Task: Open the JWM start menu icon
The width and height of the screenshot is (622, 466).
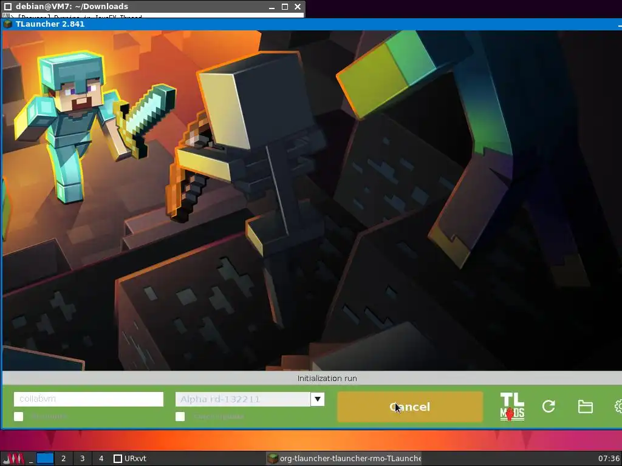Action: click(13, 459)
